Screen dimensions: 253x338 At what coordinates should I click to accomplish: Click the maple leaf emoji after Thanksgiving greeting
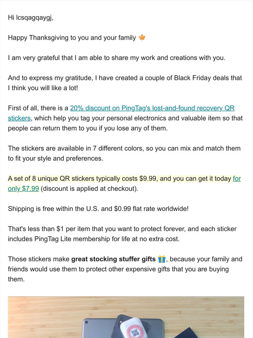click(x=142, y=38)
